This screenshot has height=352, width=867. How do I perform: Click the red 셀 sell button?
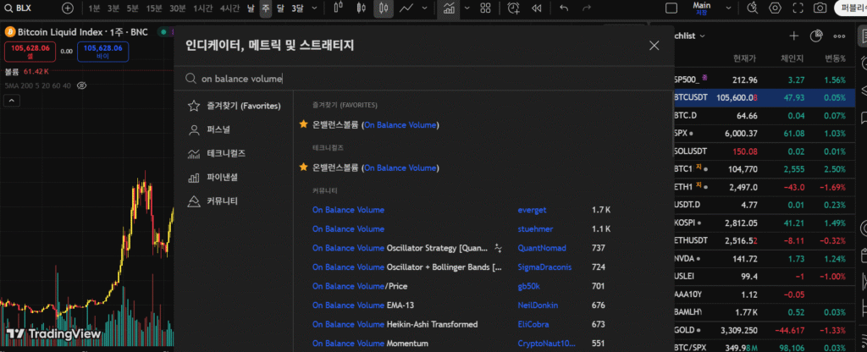(30, 52)
